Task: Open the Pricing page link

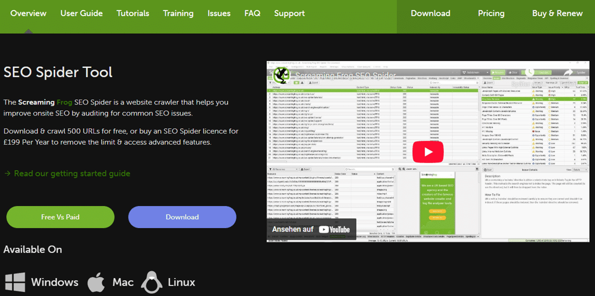Action: tap(491, 14)
